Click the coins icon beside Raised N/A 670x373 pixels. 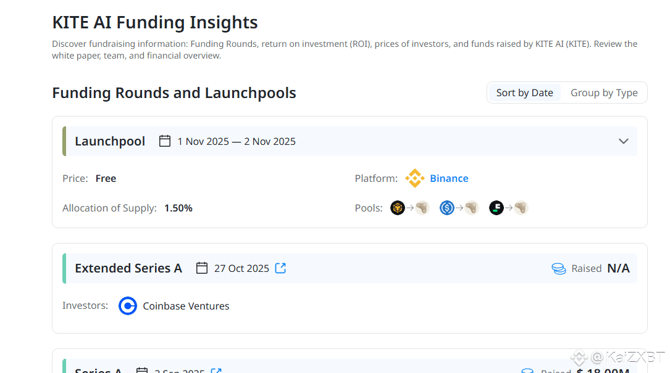[x=559, y=269]
